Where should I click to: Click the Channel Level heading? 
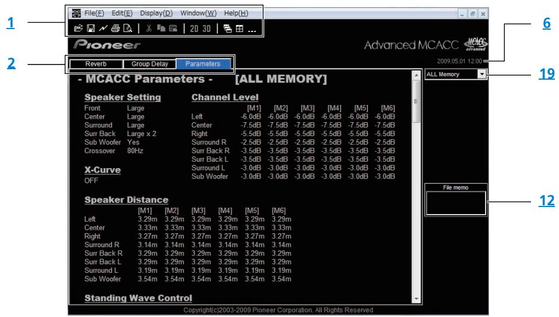pyautogui.click(x=225, y=97)
